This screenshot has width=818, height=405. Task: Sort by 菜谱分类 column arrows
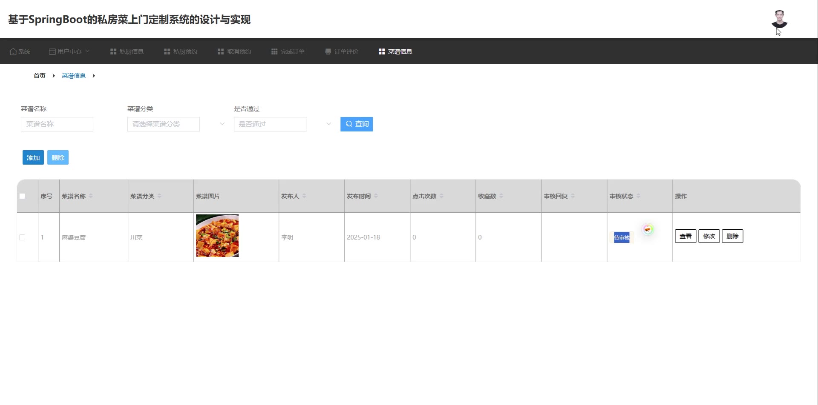click(159, 196)
